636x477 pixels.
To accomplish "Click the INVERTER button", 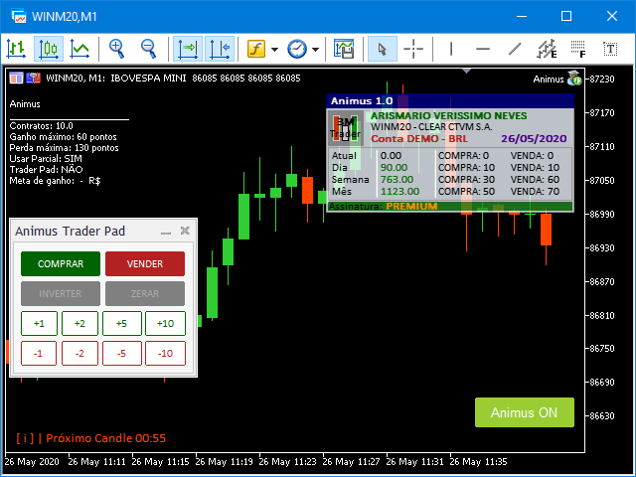I will (x=61, y=293).
